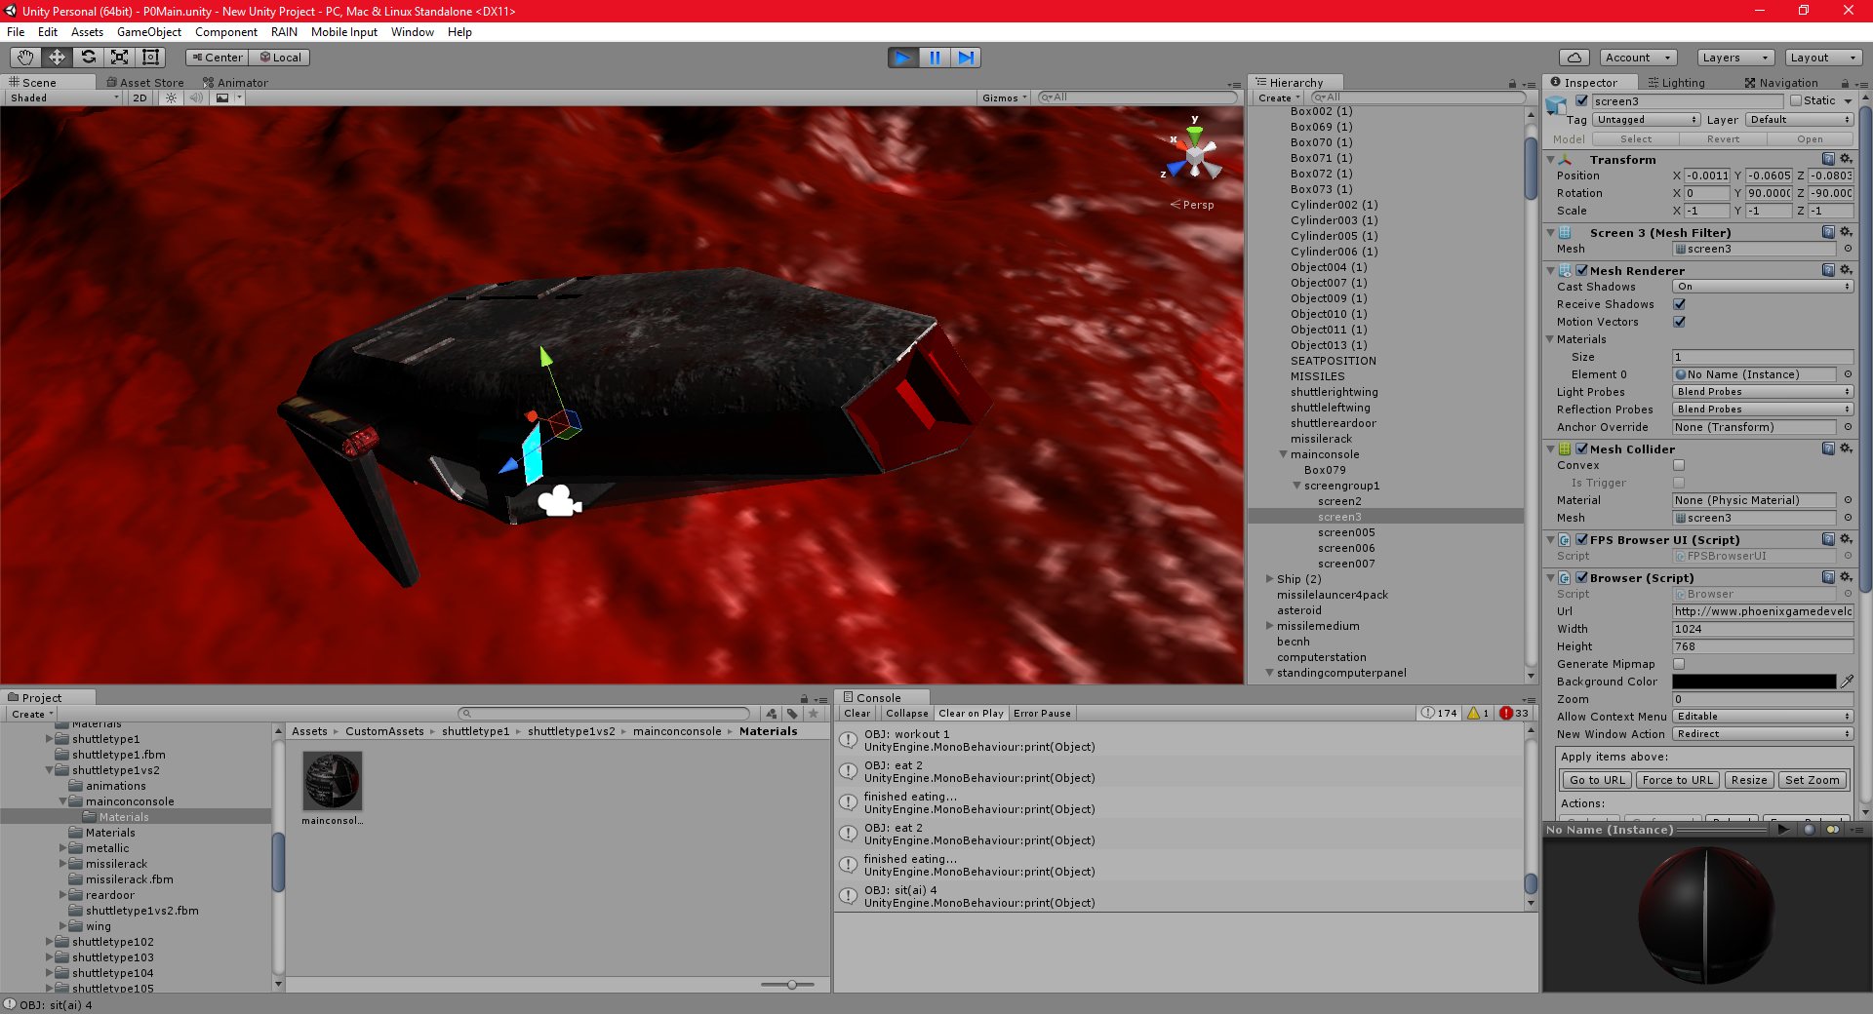The image size is (1873, 1014).
Task: Open the Cast Shadows dropdown
Action: pos(1763,287)
